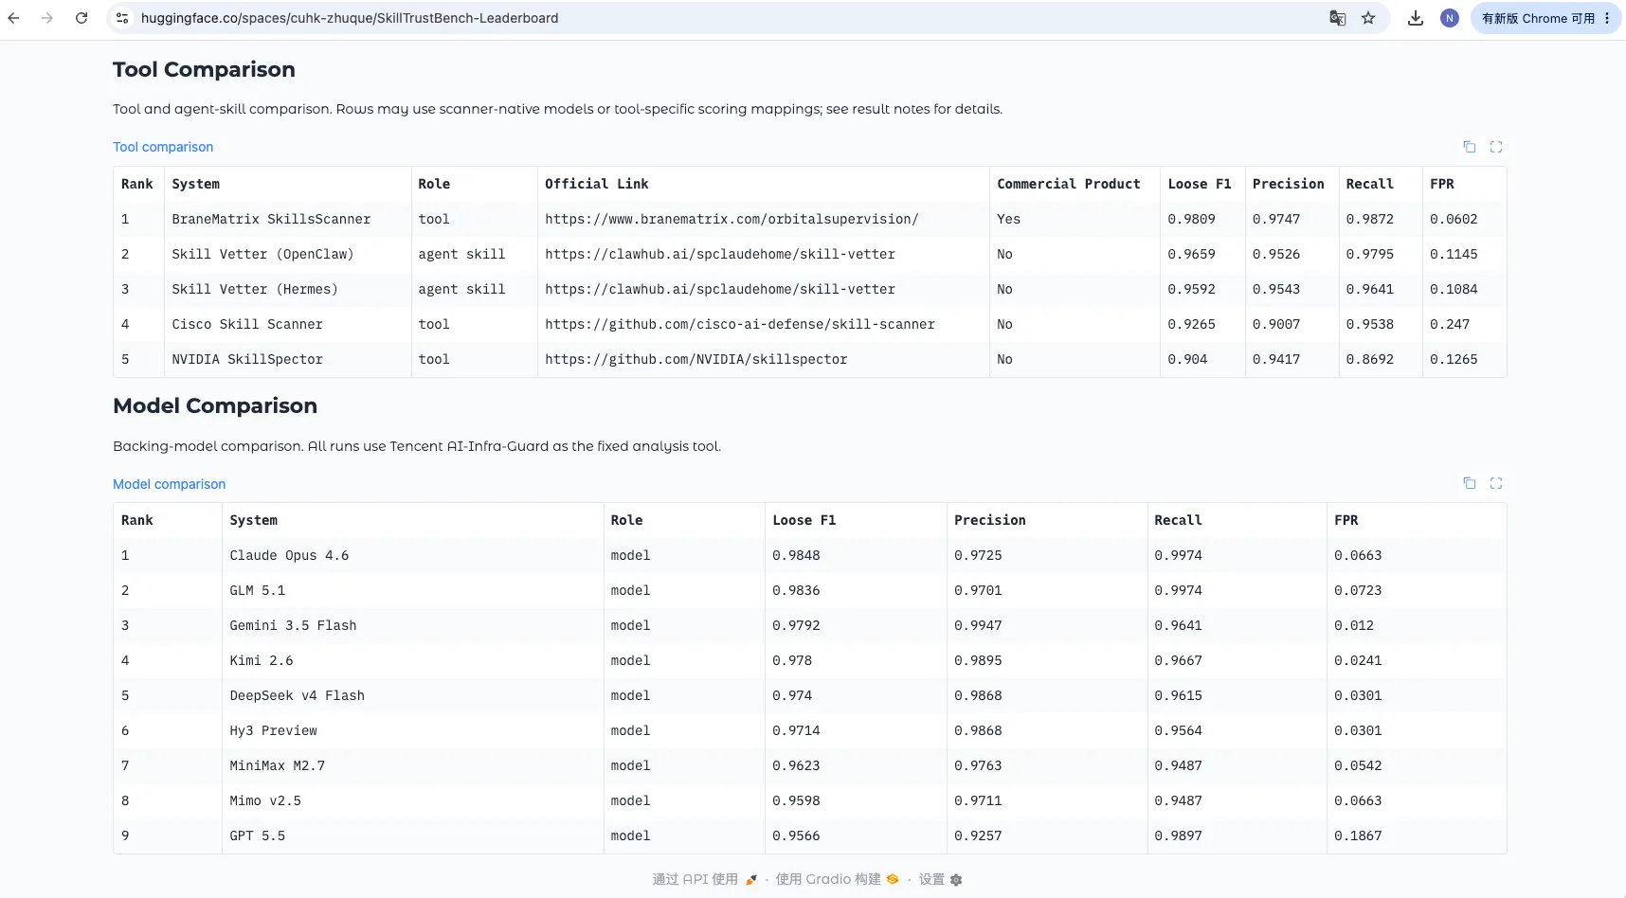1626x898 pixels.
Task: Select the NVIDIA SkillSpector cell
Action: tap(288, 359)
